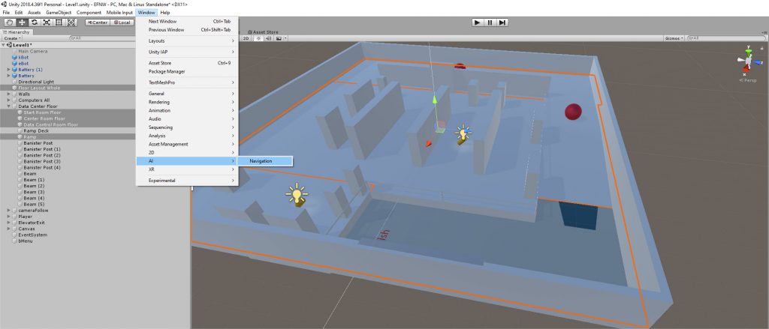Expand the Walls object in Hierarchy

8,94
